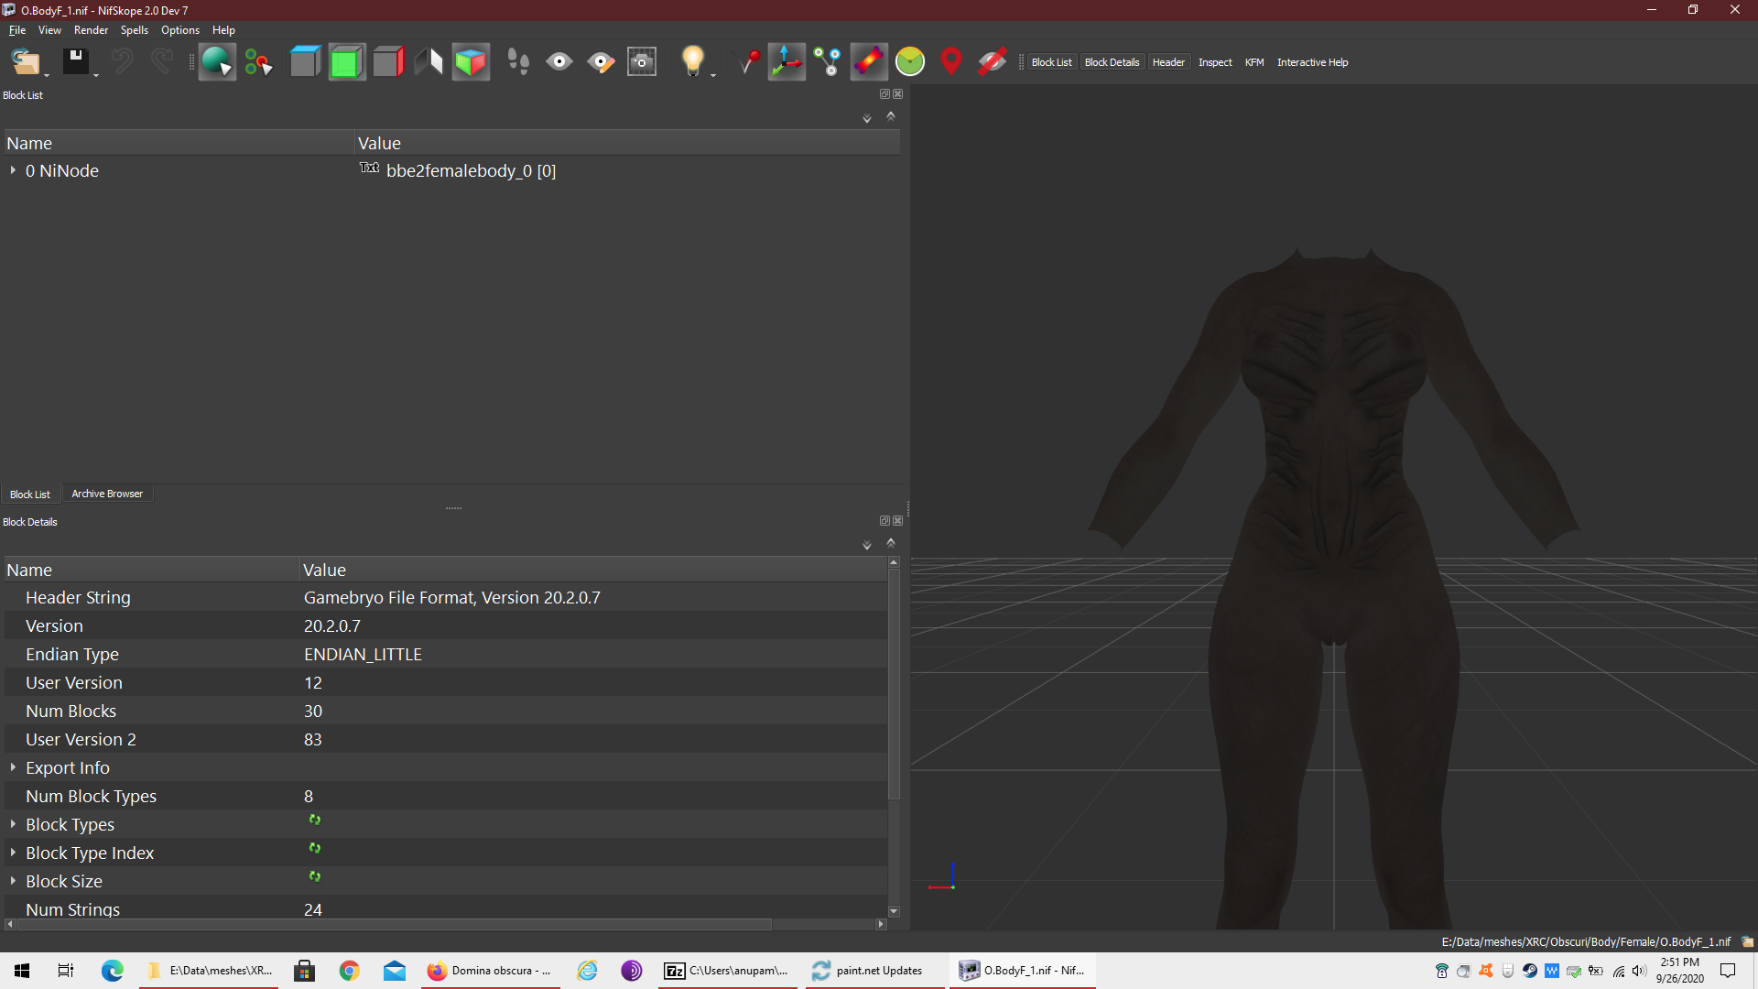The image size is (1758, 989).
Task: Switch to Front view green cube
Action: (346, 62)
